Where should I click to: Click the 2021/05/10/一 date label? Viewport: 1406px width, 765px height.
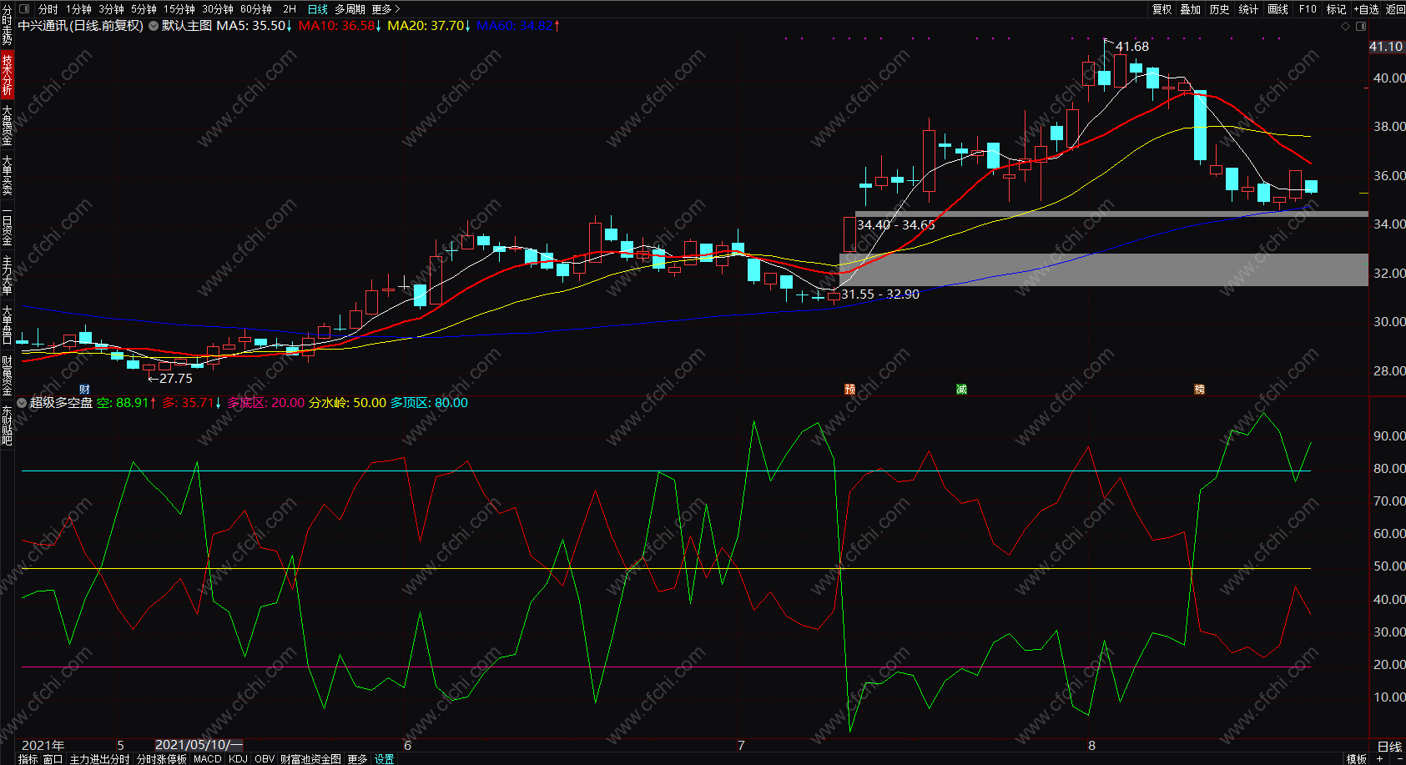[x=199, y=745]
